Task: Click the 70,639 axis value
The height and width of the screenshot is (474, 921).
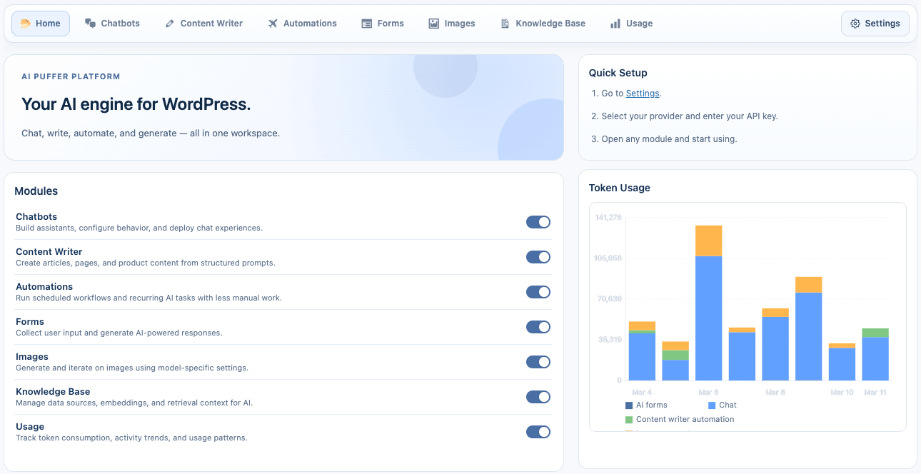Action: (x=610, y=298)
